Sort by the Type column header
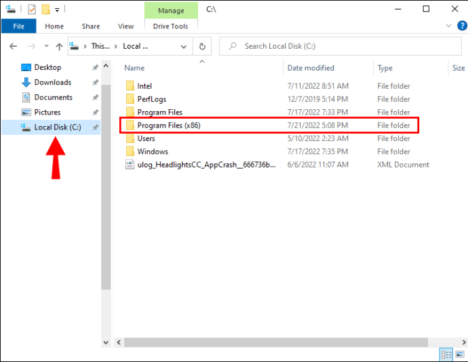The height and width of the screenshot is (362, 468). pyautogui.click(x=385, y=68)
